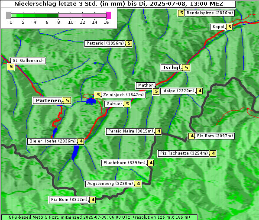Screen dimensions: 259x220
Task: Click the magenta legend swatch above 16
Action: [109, 15]
